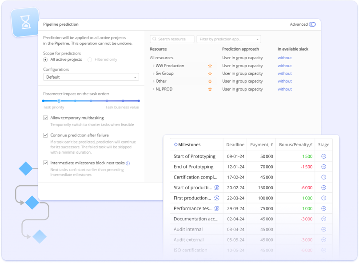Expand the WW Production resource group
This screenshot has height=263, width=359.
153,66
